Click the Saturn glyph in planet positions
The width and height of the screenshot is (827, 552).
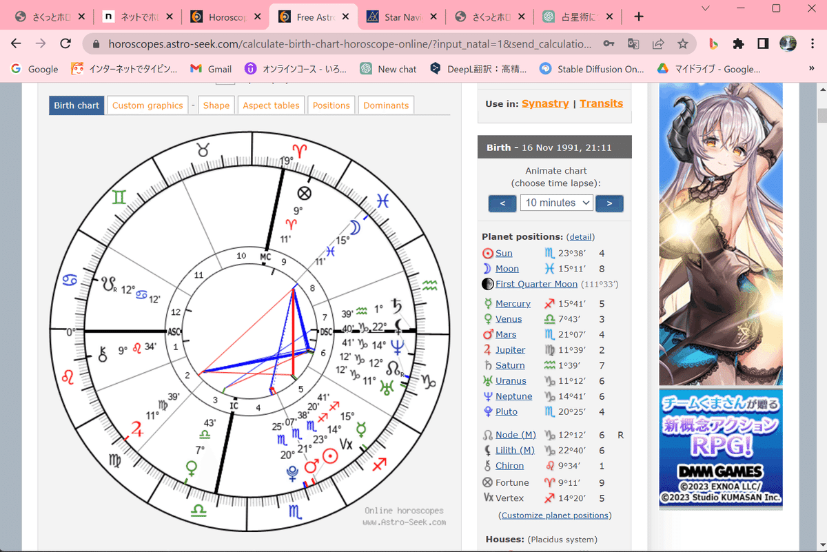[x=488, y=365]
